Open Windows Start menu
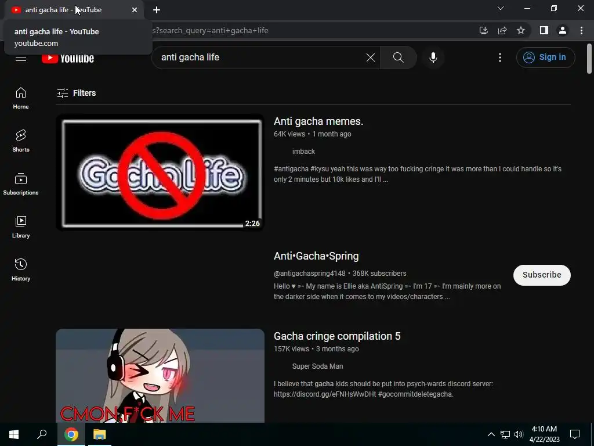594x446 pixels. tap(14, 434)
